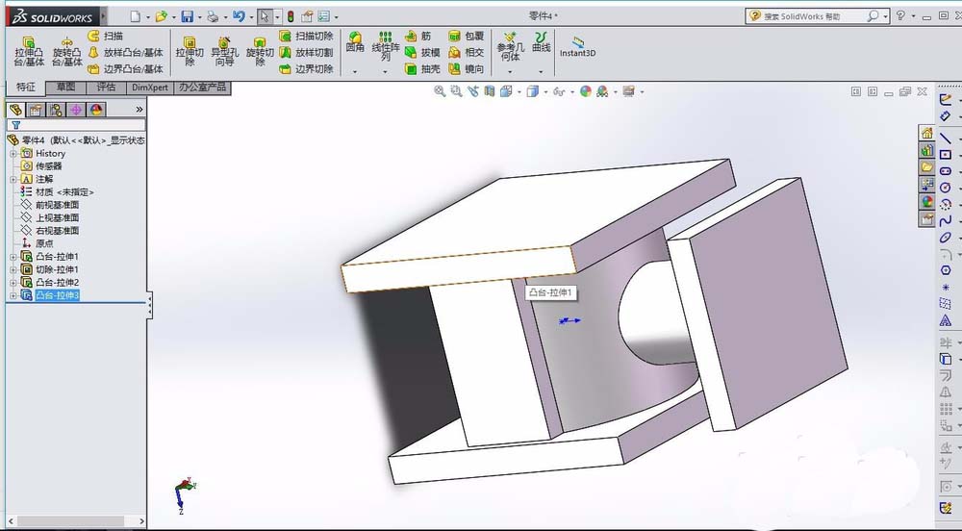Select Boundary Boss/Base (边界凸台/基体)
The image size is (962, 531).
pyautogui.click(x=126, y=69)
